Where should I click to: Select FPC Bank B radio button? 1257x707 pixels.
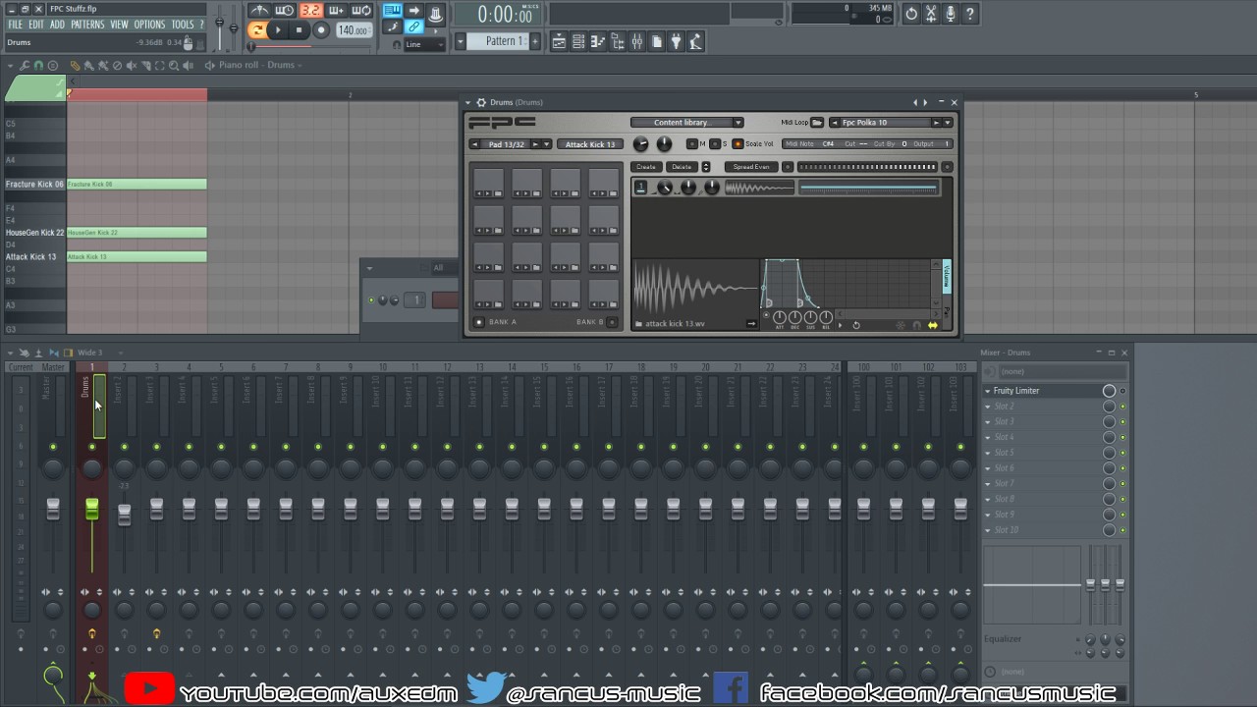point(612,322)
